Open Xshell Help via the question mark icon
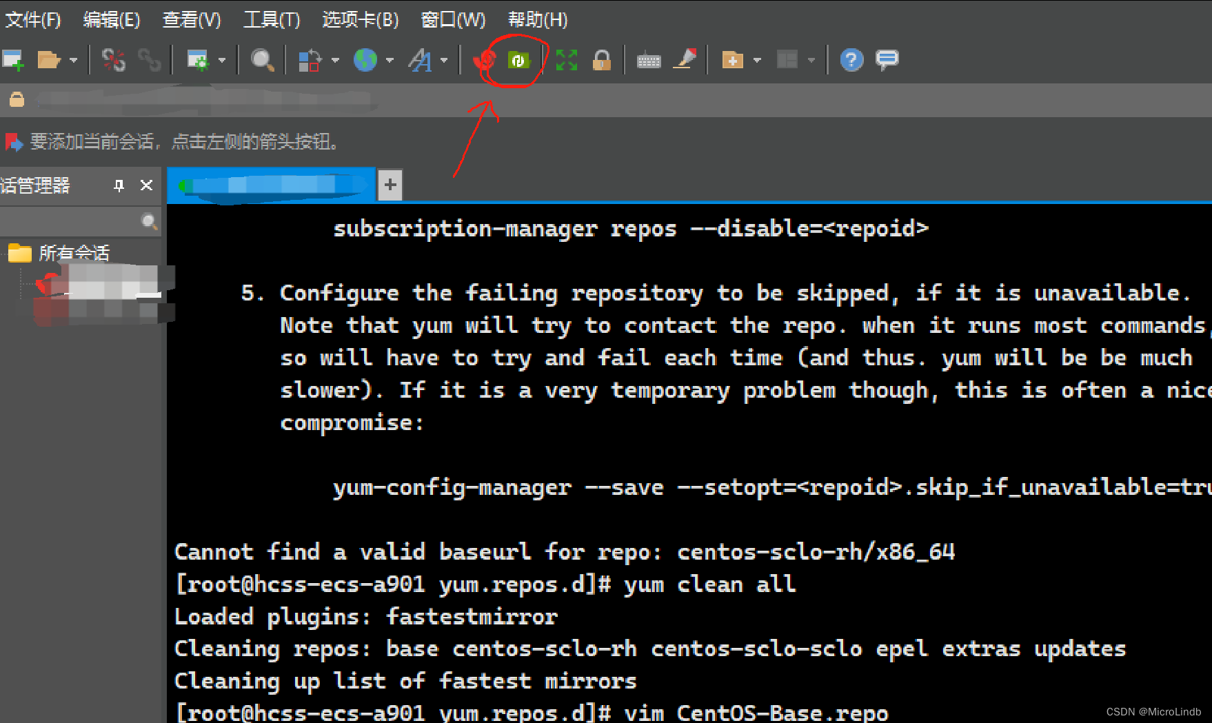 click(851, 60)
